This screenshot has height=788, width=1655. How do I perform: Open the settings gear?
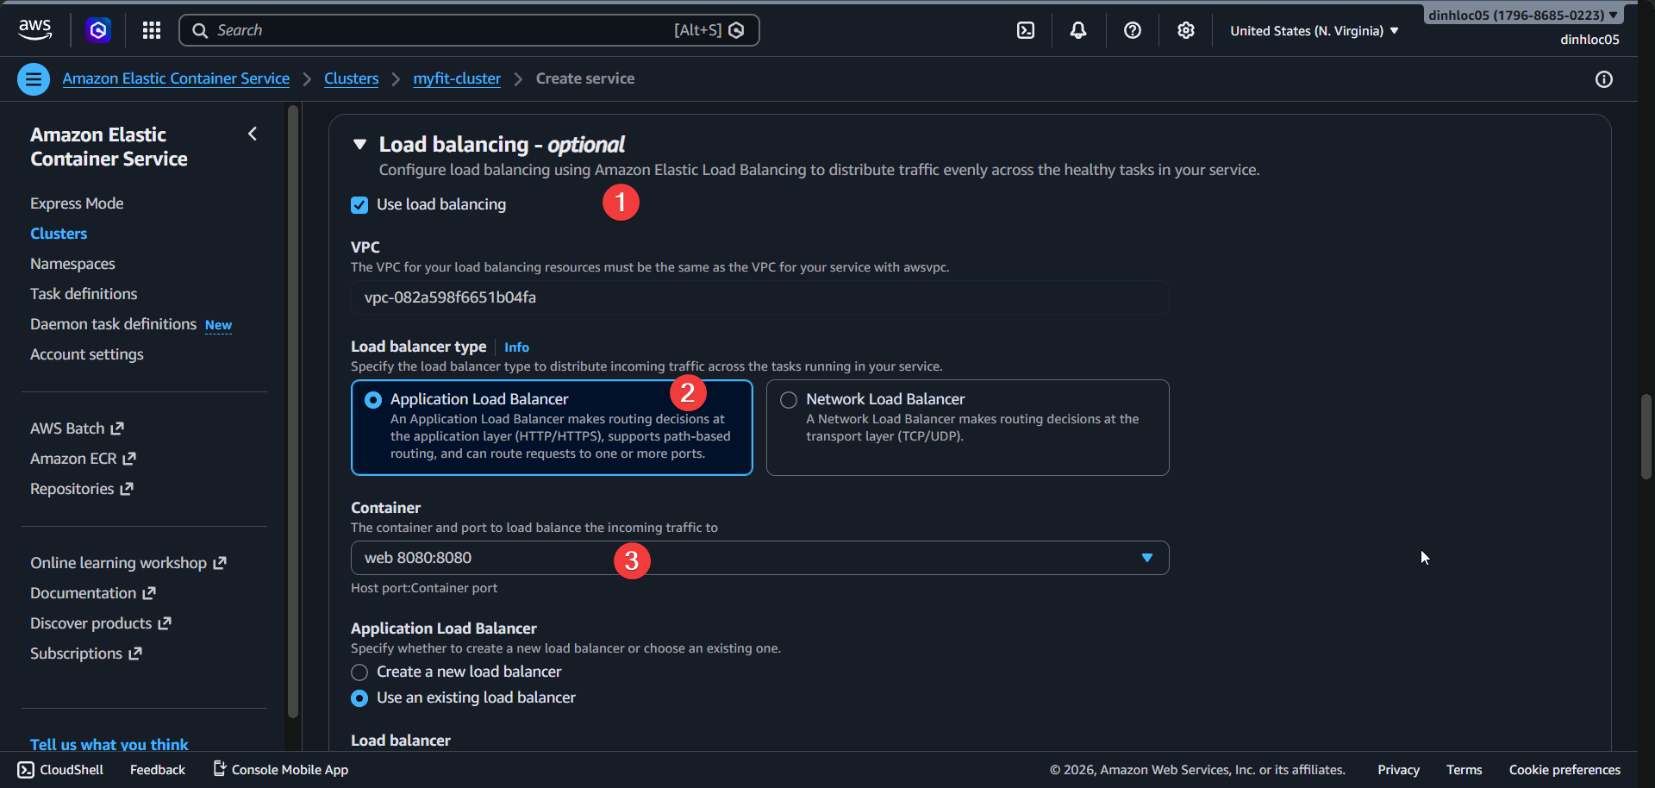pos(1185,29)
